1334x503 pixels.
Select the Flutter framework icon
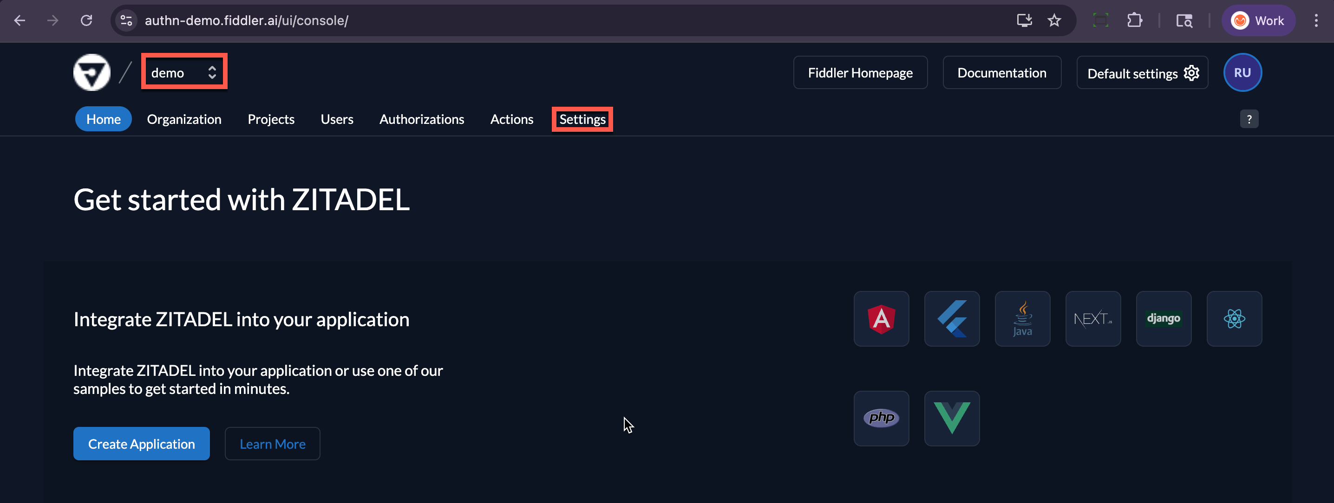click(952, 319)
